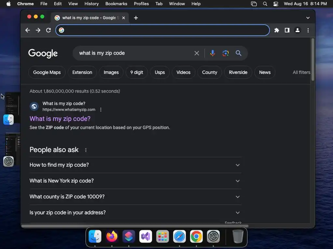Open the Trash in the Dock
333x249 pixels.
tap(238, 236)
